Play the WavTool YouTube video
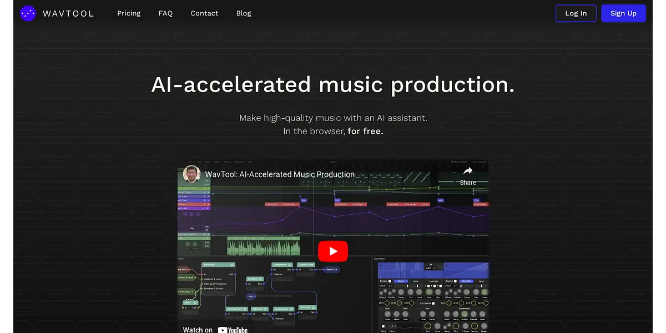Image resolution: width=666 pixels, height=333 pixels. [333, 251]
